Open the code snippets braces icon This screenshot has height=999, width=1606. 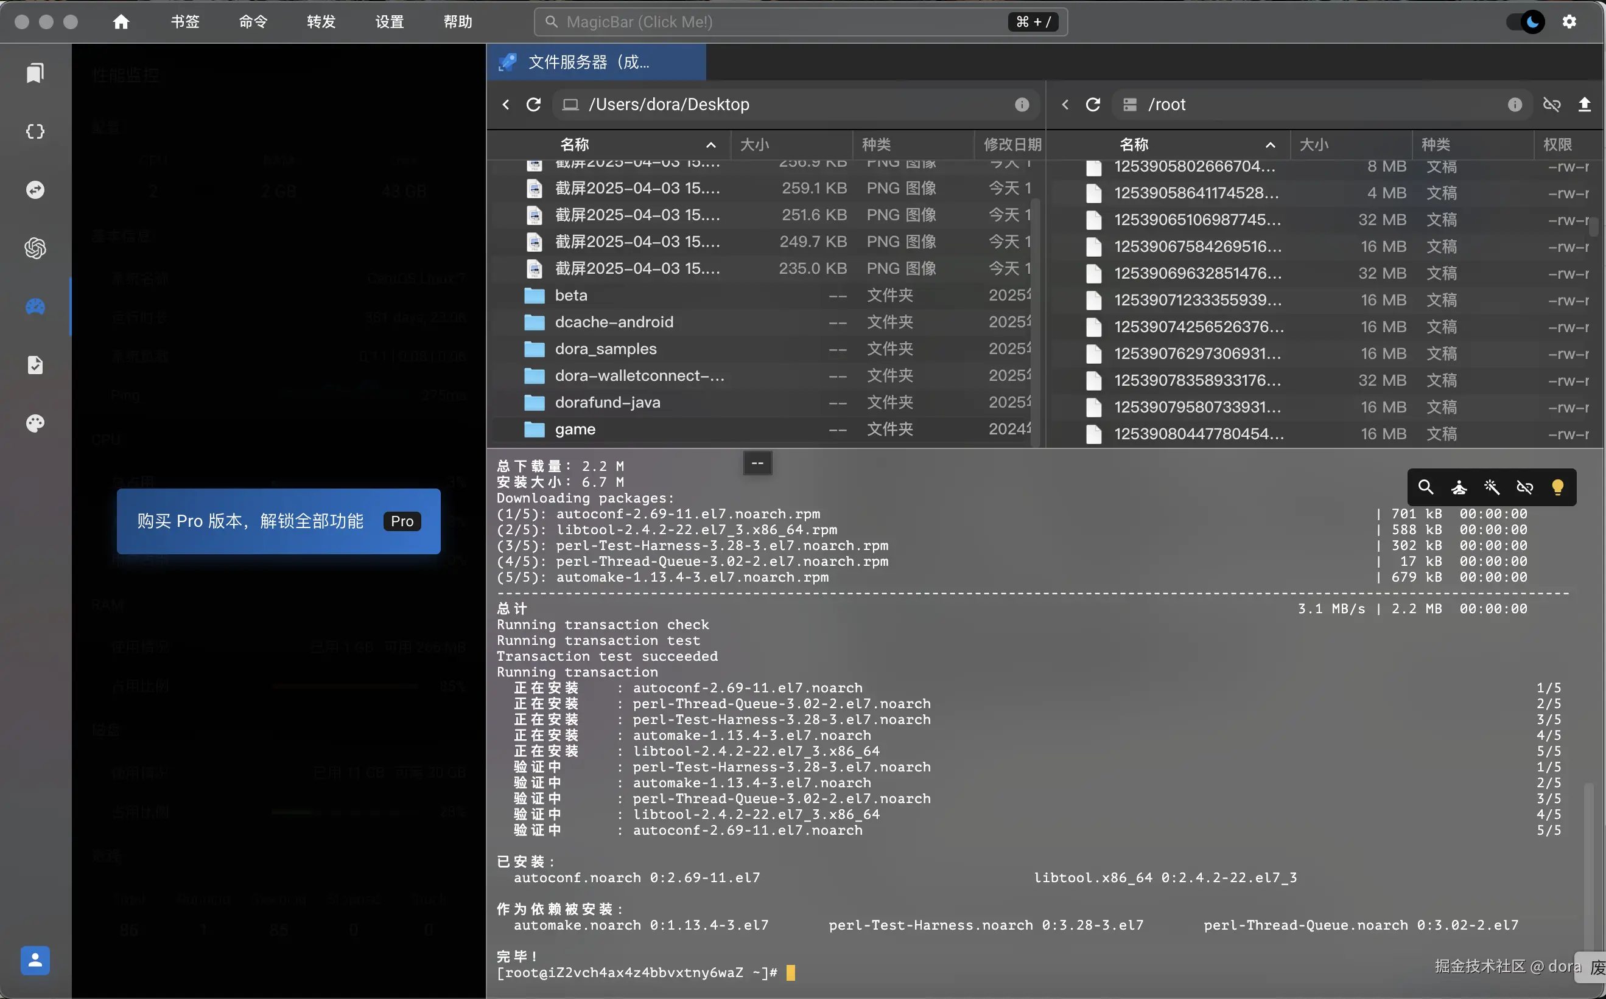point(35,131)
